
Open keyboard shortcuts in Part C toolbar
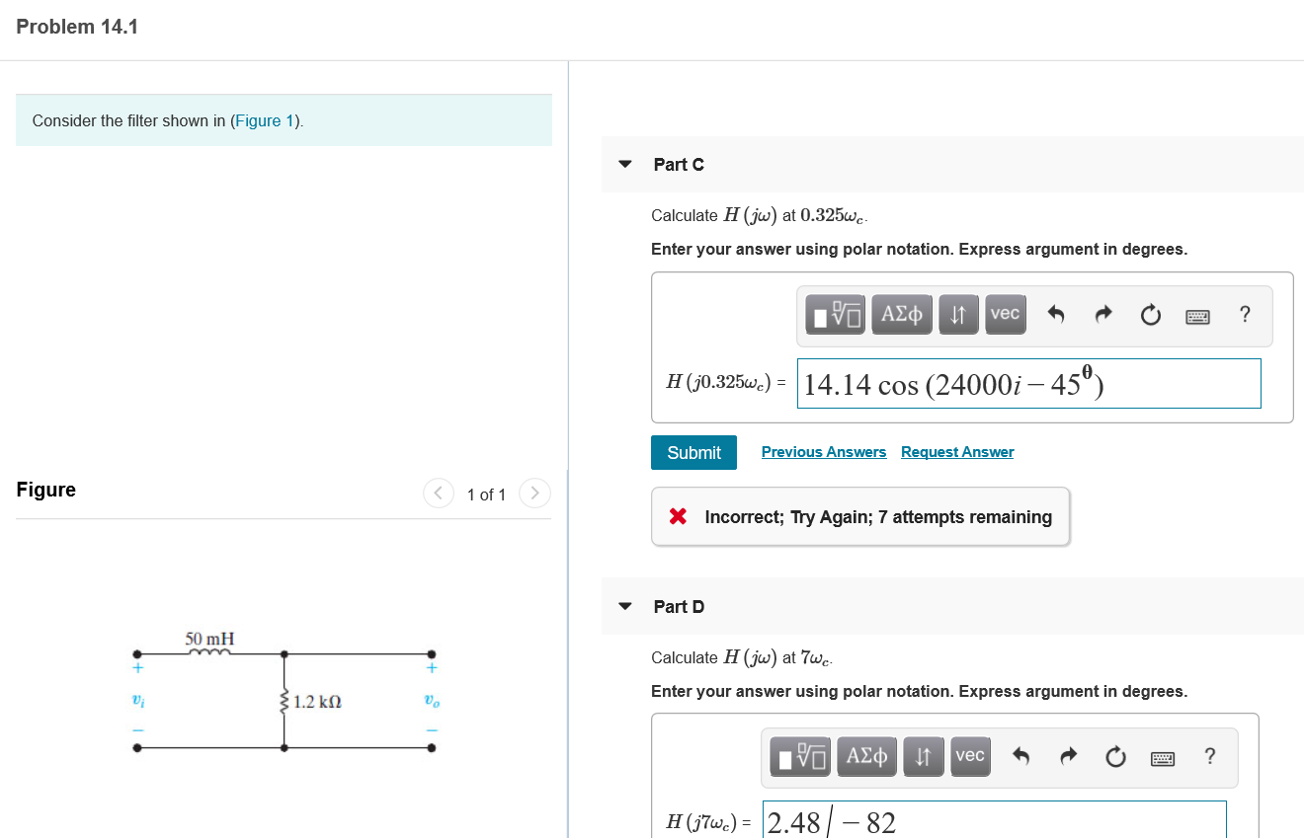(x=1198, y=317)
